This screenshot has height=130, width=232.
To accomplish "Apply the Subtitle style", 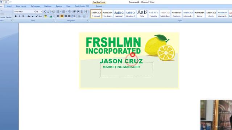I will coord(154,14).
